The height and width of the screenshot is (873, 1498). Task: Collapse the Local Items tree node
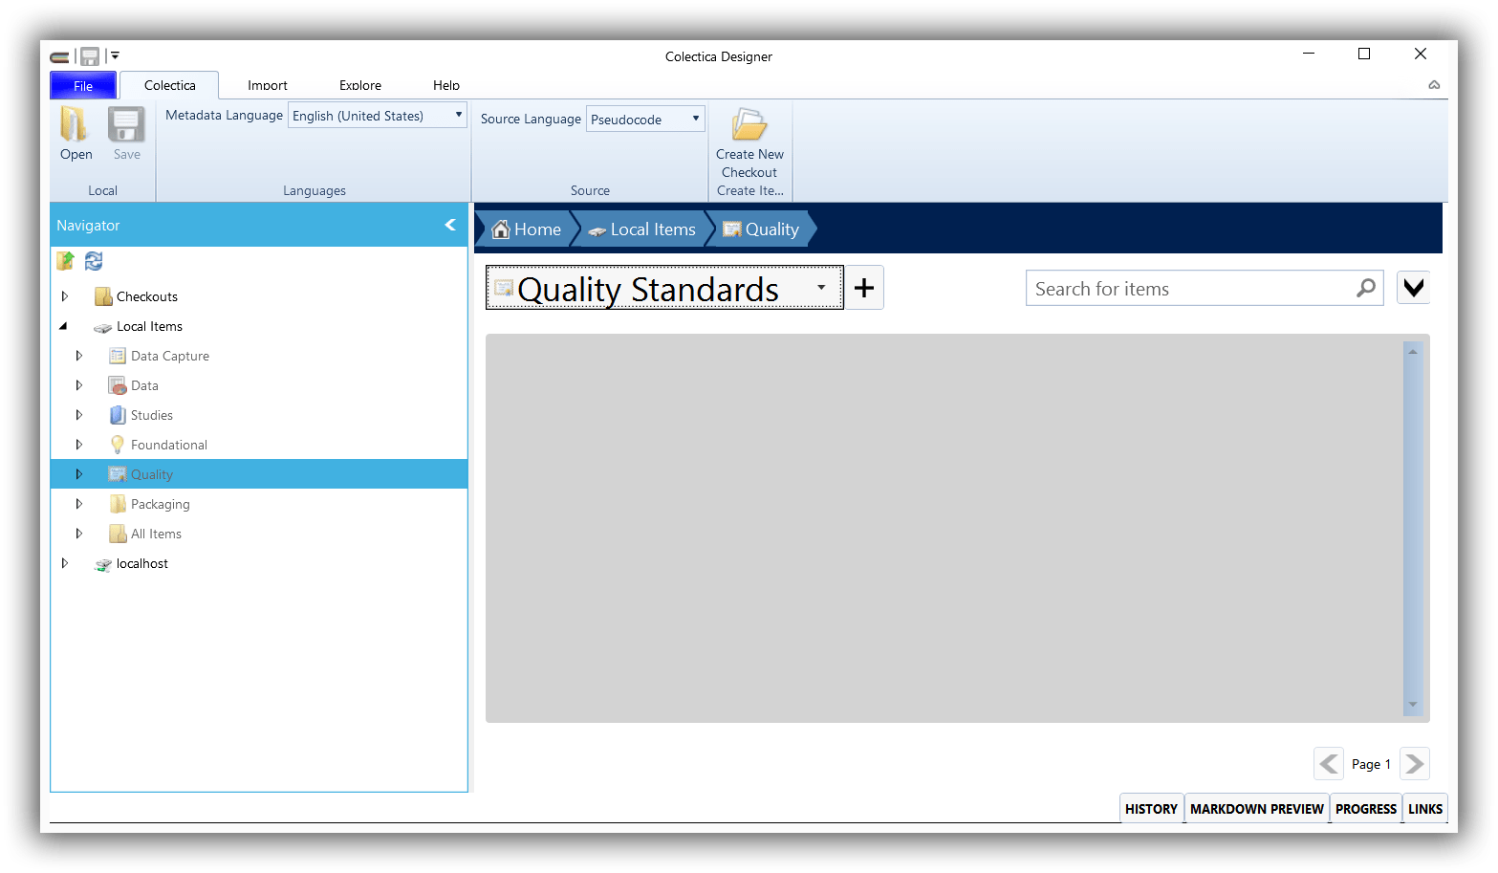(64, 326)
